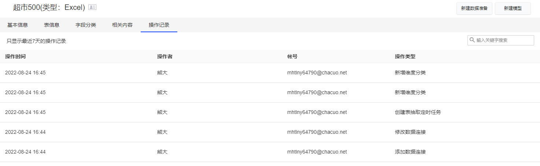Click the magnifier icon in the search box
540x166 pixels.
pos(472,40)
